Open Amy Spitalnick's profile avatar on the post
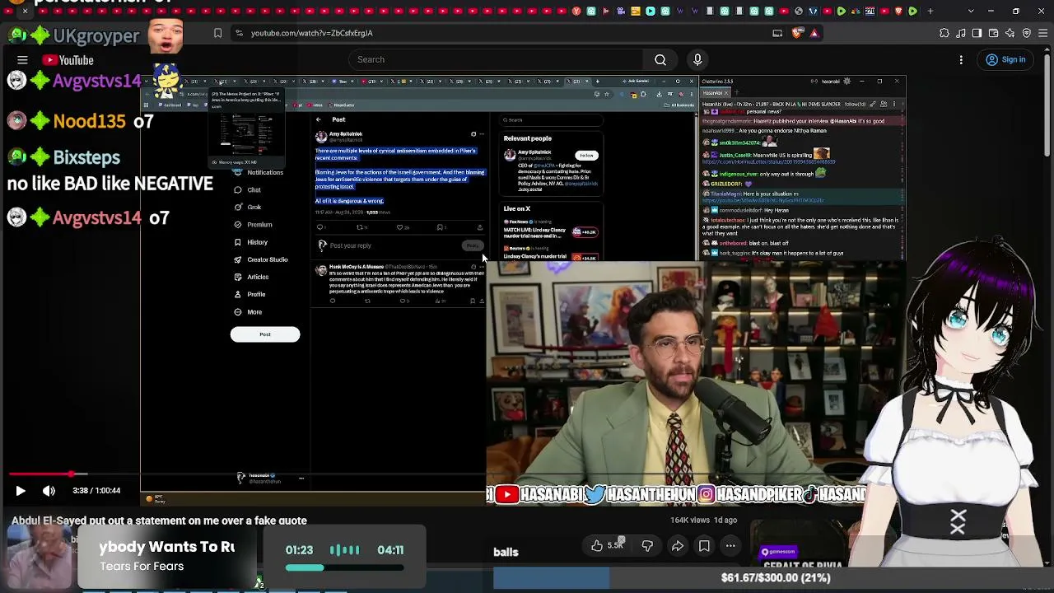The width and height of the screenshot is (1054, 593). 321,137
